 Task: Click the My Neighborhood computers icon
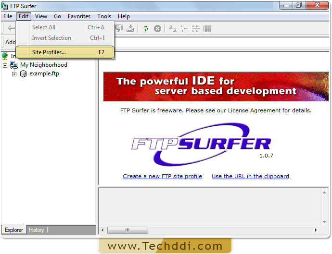point(14,65)
